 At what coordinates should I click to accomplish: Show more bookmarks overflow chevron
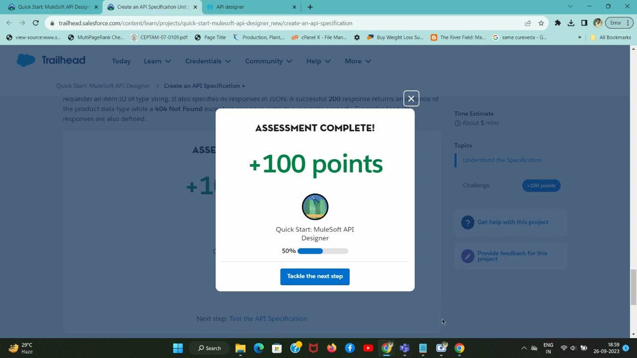coord(579,37)
